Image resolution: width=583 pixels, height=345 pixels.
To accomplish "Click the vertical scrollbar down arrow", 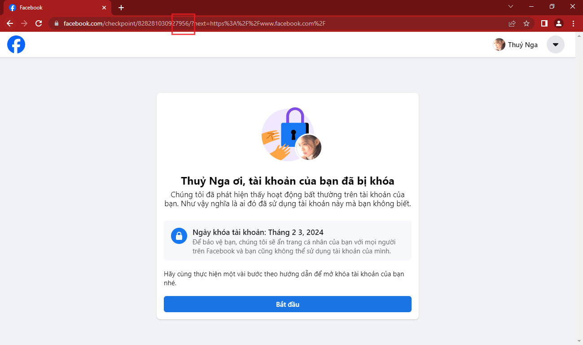I will tap(579, 341).
